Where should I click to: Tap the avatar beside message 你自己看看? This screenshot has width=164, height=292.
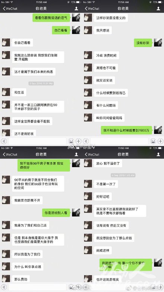coord(6,43)
